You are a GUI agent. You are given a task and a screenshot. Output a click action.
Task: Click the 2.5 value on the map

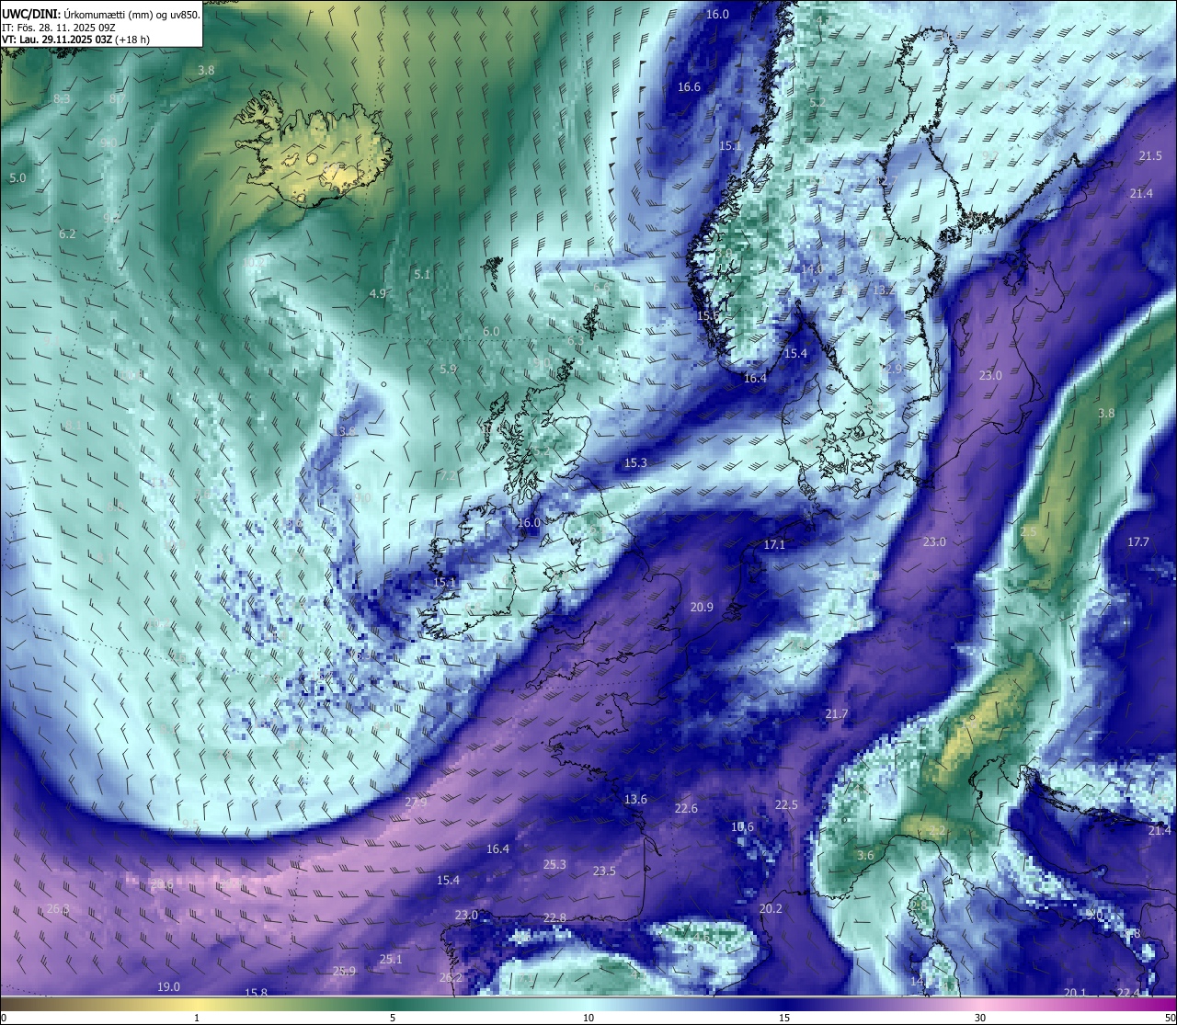coord(1029,532)
